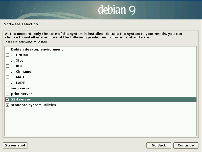Viewport: 202px width, 152px height.
Task: Highlight the 'standard system utilities' row label
Action: [x=33, y=105]
